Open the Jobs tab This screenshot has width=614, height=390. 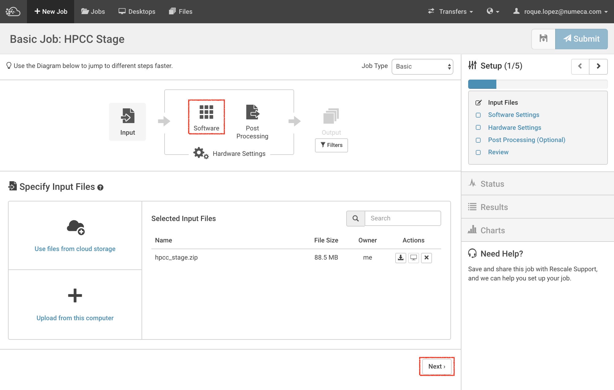click(x=93, y=12)
